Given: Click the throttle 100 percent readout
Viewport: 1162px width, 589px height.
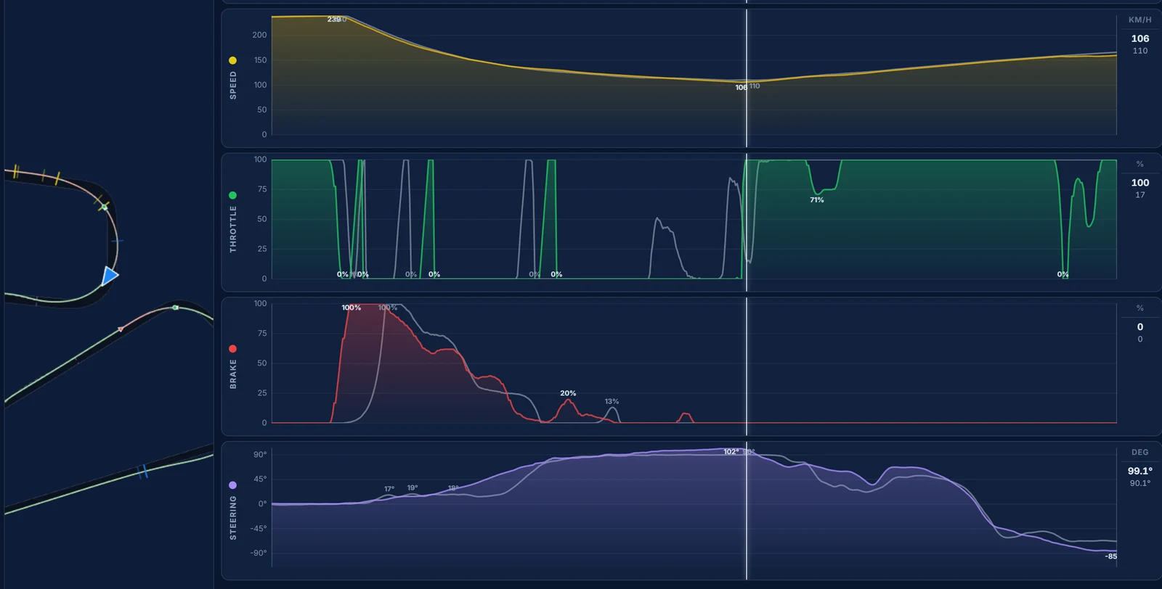Looking at the screenshot, I should (x=1139, y=183).
